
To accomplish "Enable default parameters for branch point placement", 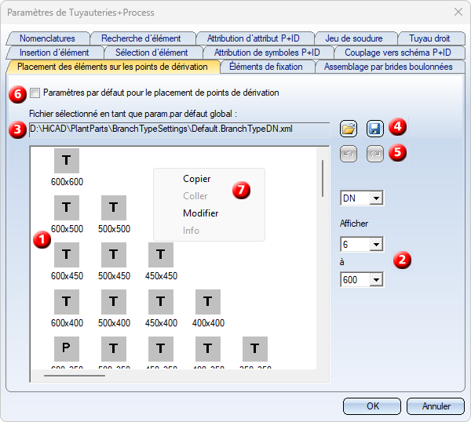I will click(35, 93).
